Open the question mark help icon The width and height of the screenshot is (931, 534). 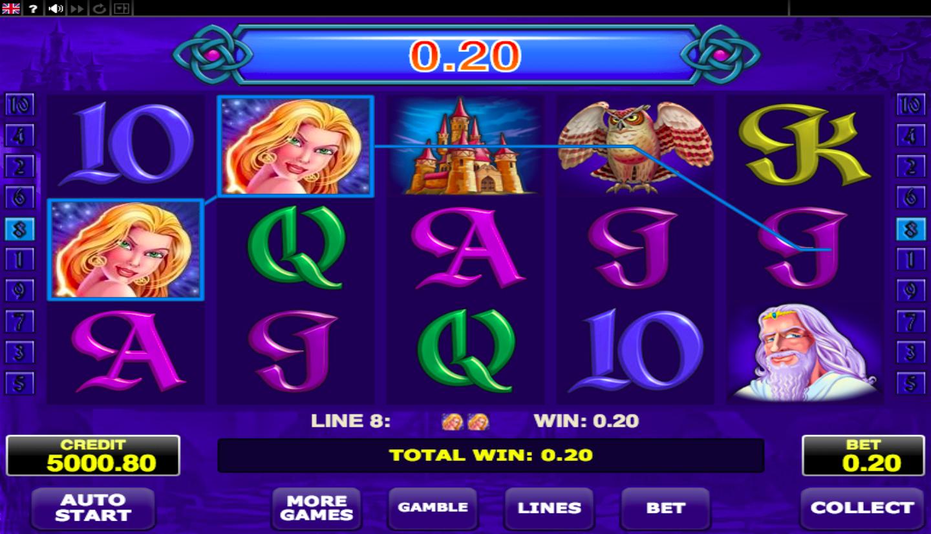tap(33, 8)
